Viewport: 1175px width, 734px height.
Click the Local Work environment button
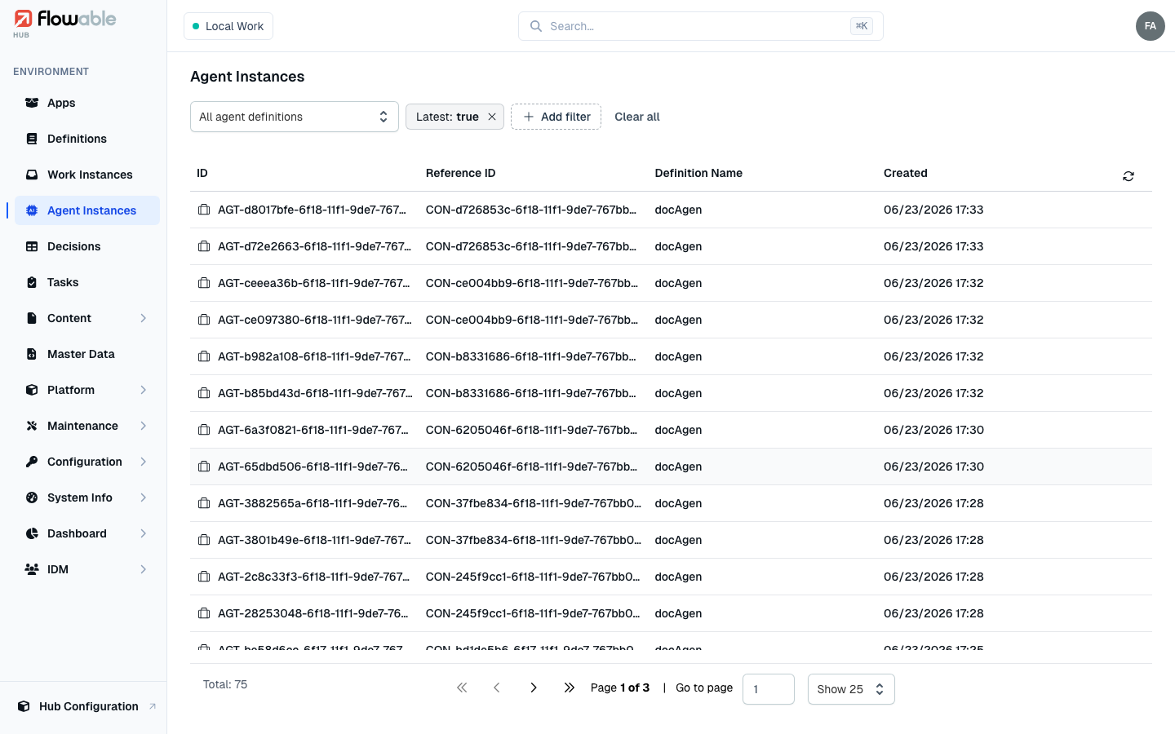pyautogui.click(x=228, y=26)
